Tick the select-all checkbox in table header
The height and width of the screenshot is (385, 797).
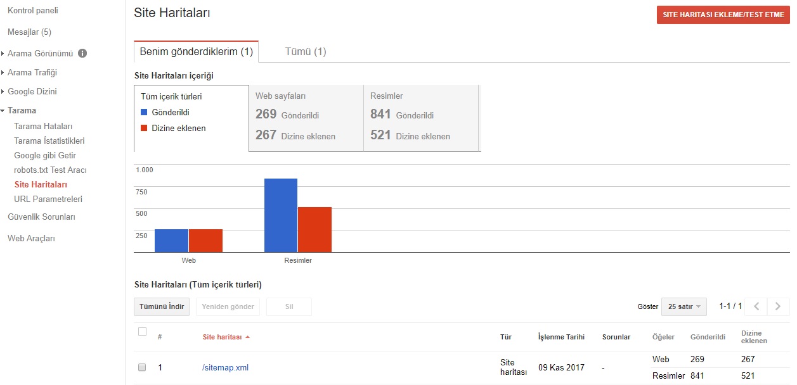(x=142, y=332)
